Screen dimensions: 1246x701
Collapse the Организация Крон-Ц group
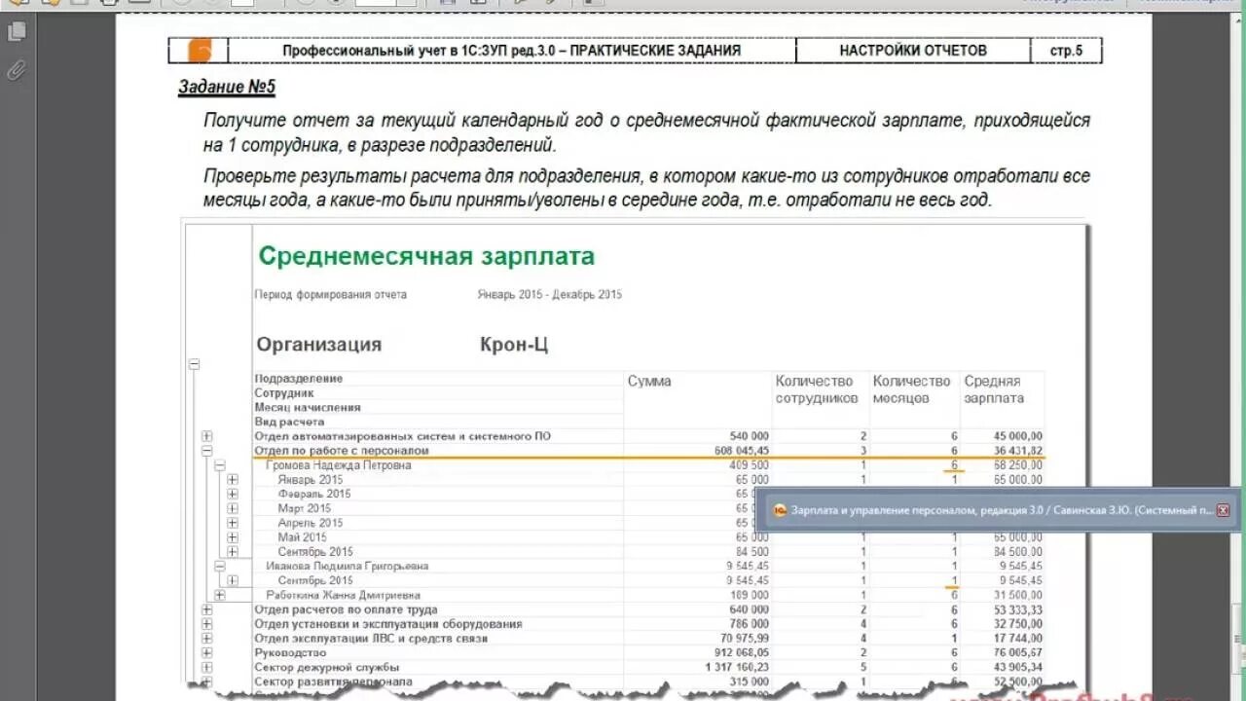pos(194,364)
